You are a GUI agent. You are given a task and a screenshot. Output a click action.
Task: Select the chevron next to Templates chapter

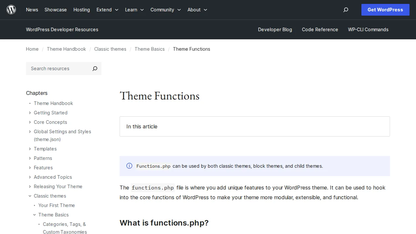tap(30, 149)
